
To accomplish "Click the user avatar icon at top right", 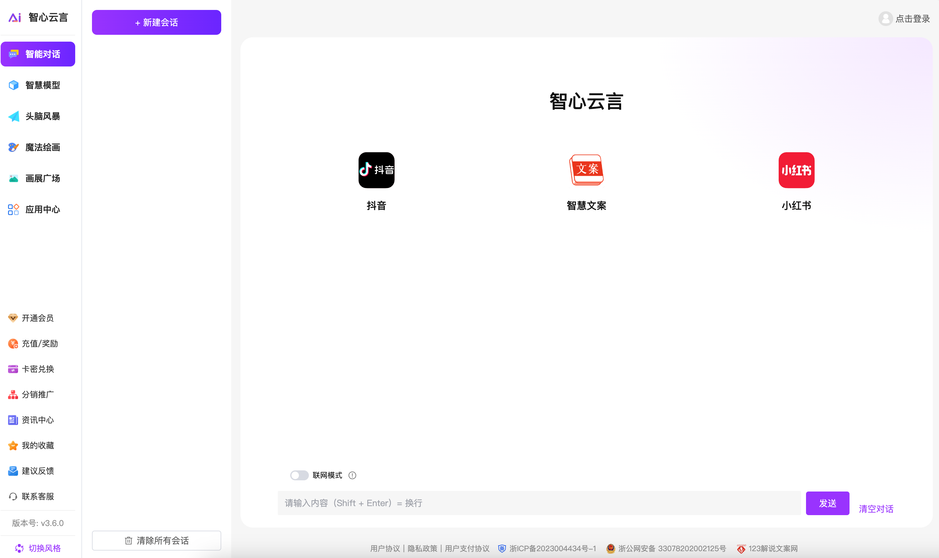I will coord(885,18).
